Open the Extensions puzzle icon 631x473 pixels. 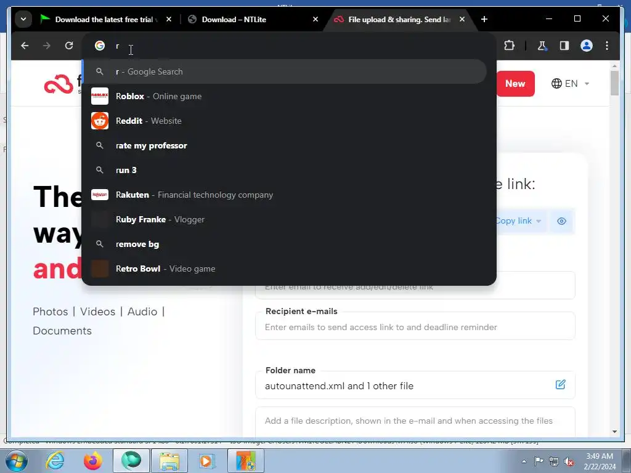click(509, 46)
